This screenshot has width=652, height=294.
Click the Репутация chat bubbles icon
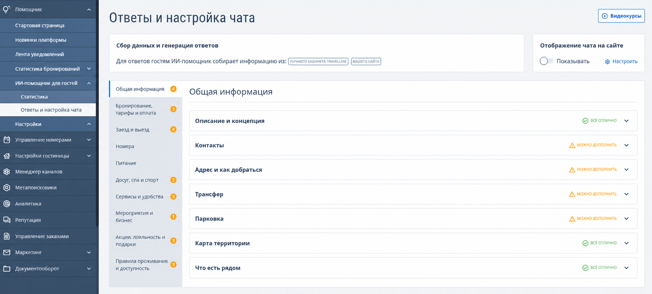click(7, 220)
